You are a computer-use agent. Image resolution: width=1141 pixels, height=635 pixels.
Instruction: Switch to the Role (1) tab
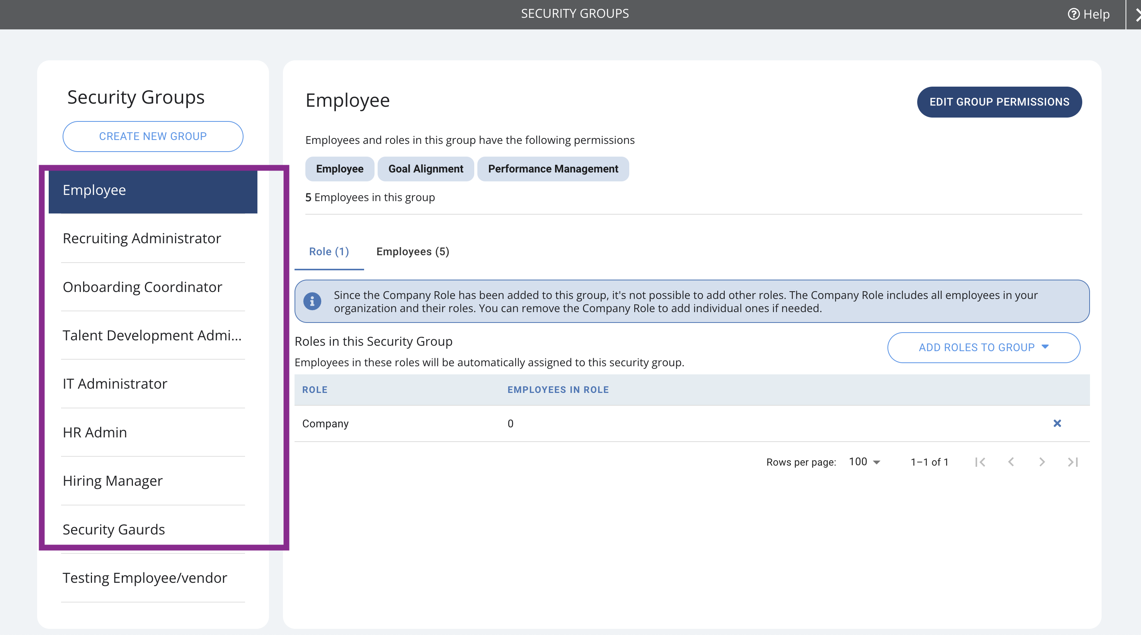click(x=329, y=251)
